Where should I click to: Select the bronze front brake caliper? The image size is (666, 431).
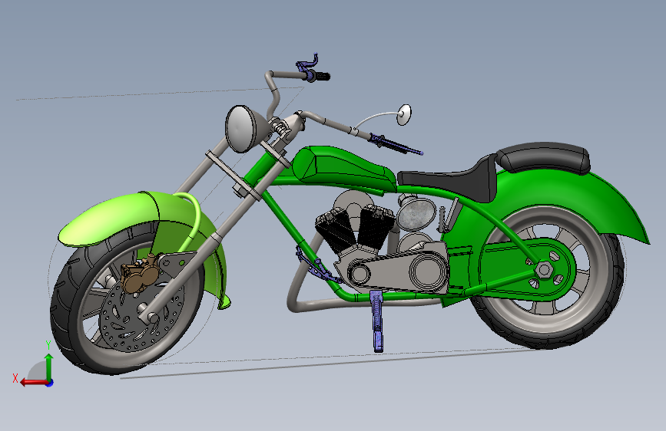(x=139, y=274)
